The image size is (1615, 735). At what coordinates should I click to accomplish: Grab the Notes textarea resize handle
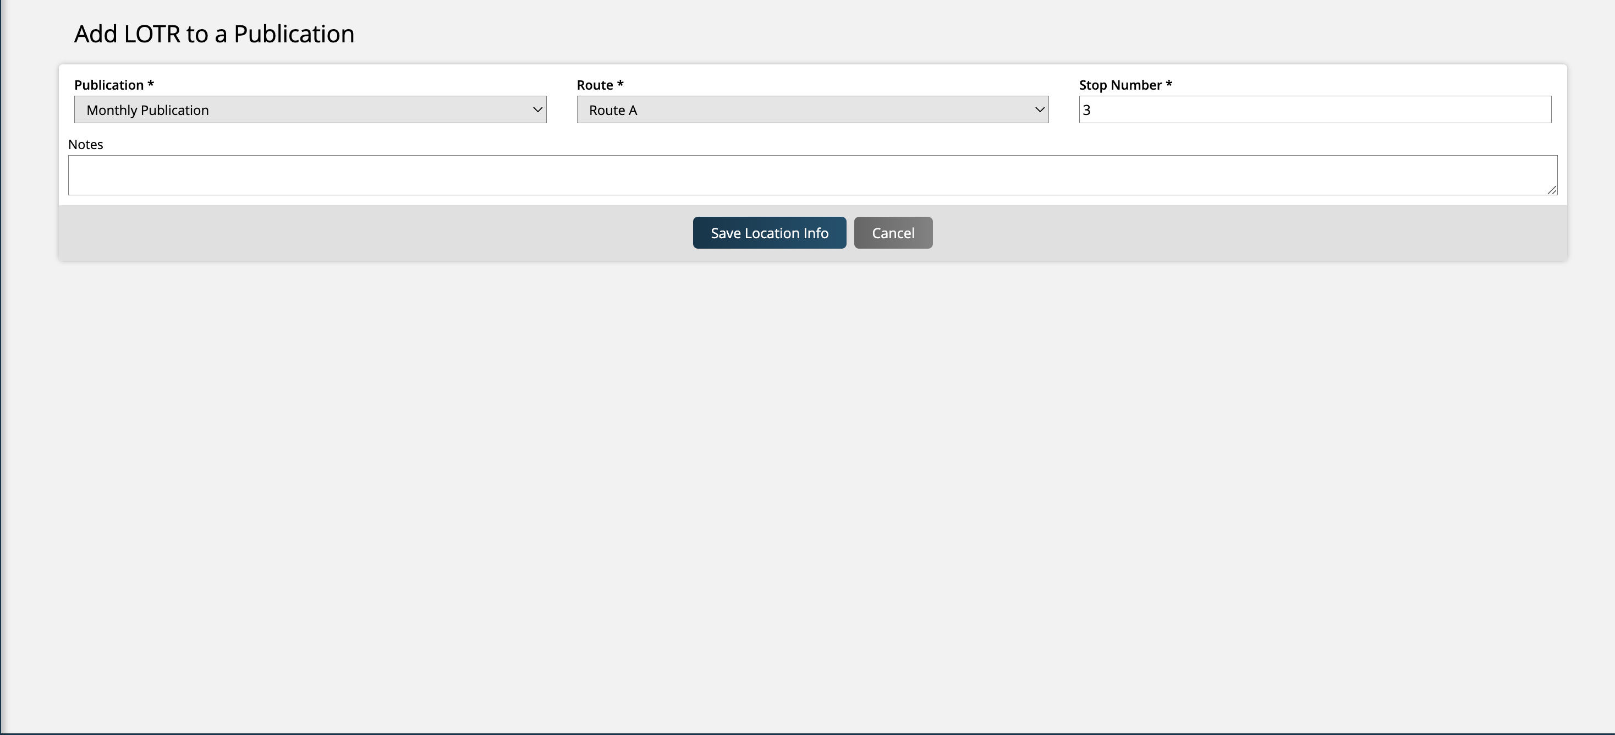click(1552, 190)
